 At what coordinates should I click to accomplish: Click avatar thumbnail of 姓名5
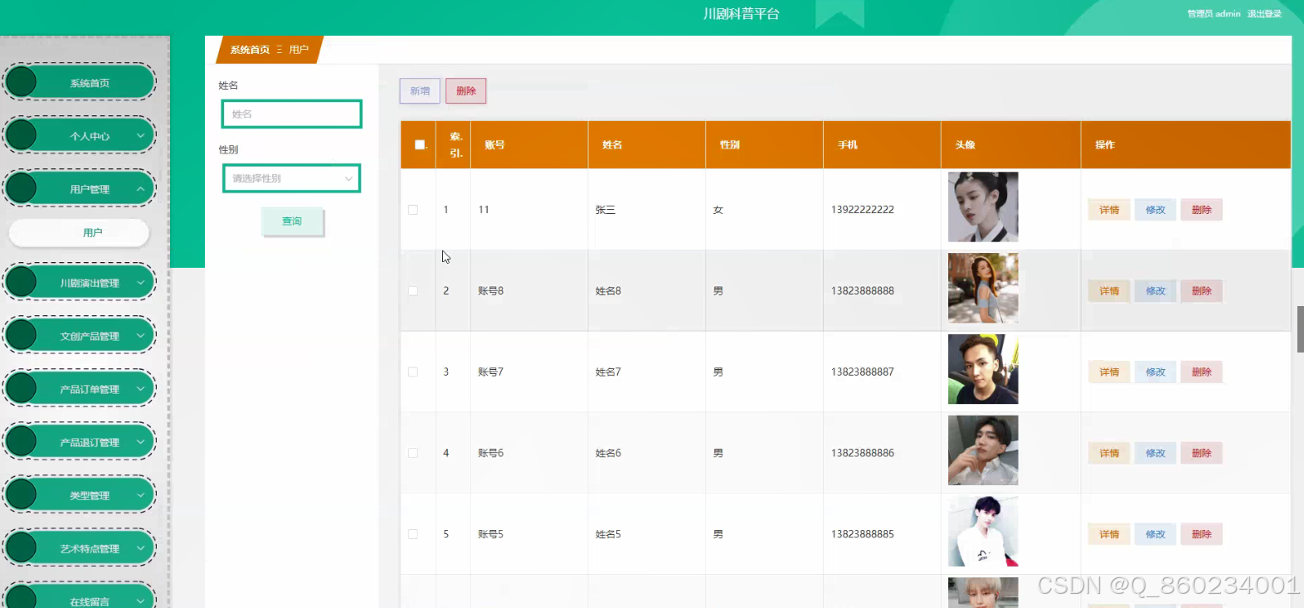click(x=983, y=533)
